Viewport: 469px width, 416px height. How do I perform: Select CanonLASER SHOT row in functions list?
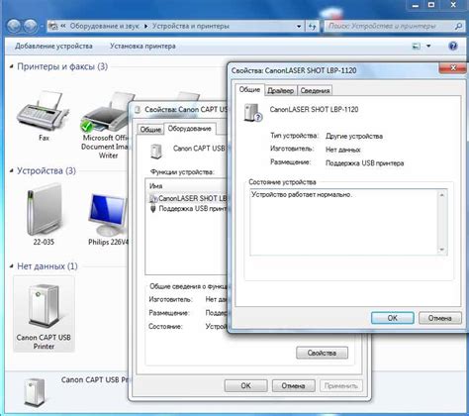click(x=188, y=198)
